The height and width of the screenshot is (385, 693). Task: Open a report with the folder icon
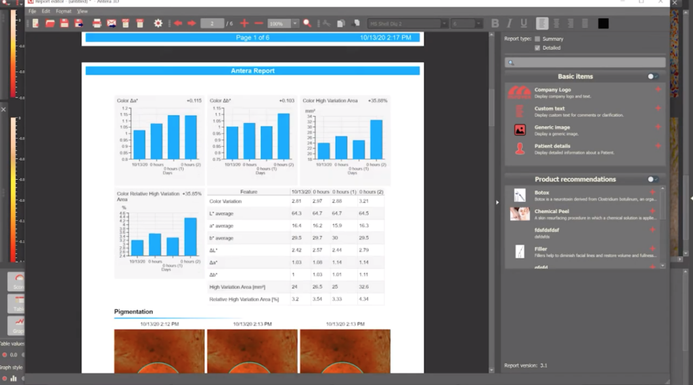[x=50, y=24]
